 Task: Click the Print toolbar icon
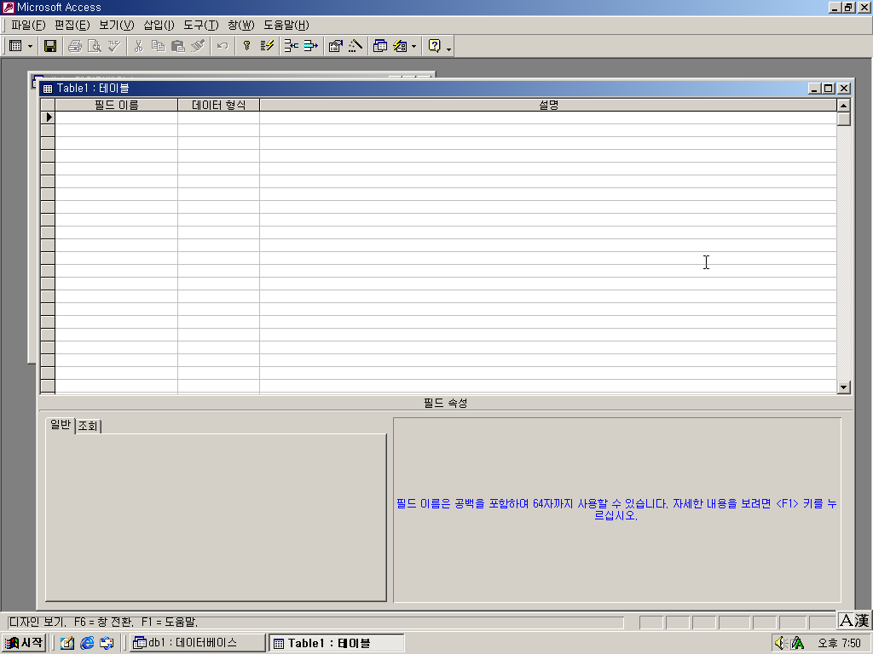pos(75,46)
